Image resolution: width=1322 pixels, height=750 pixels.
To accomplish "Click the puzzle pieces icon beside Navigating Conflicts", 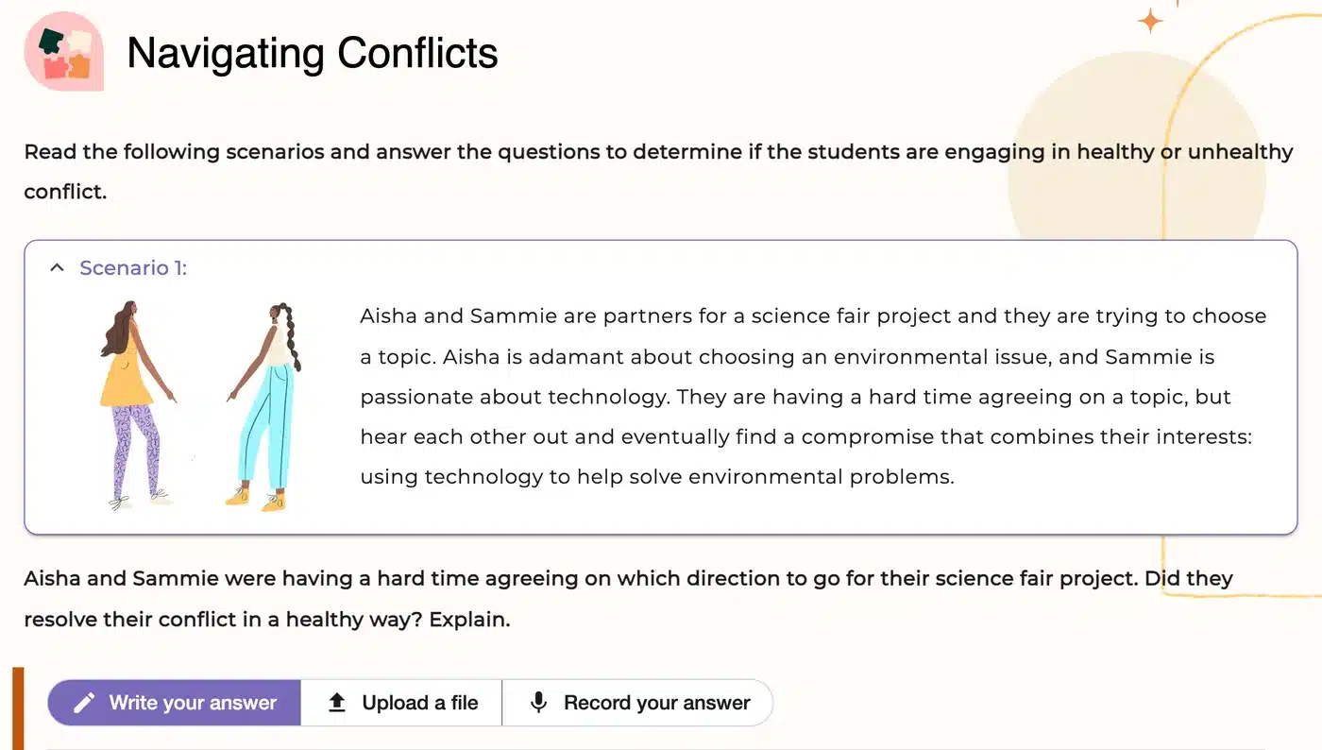I will [x=63, y=51].
